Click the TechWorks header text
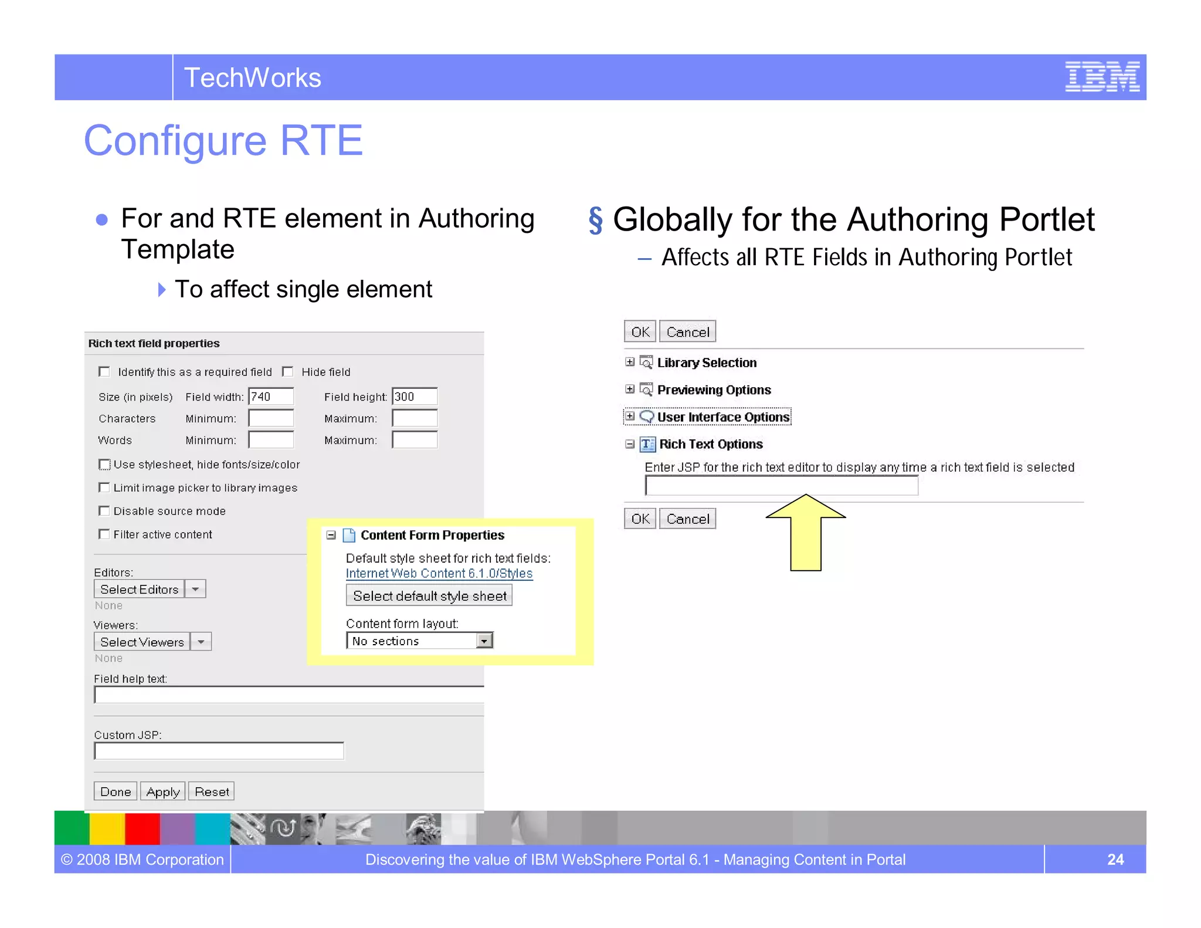This screenshot has height=928, width=1201. pos(253,77)
